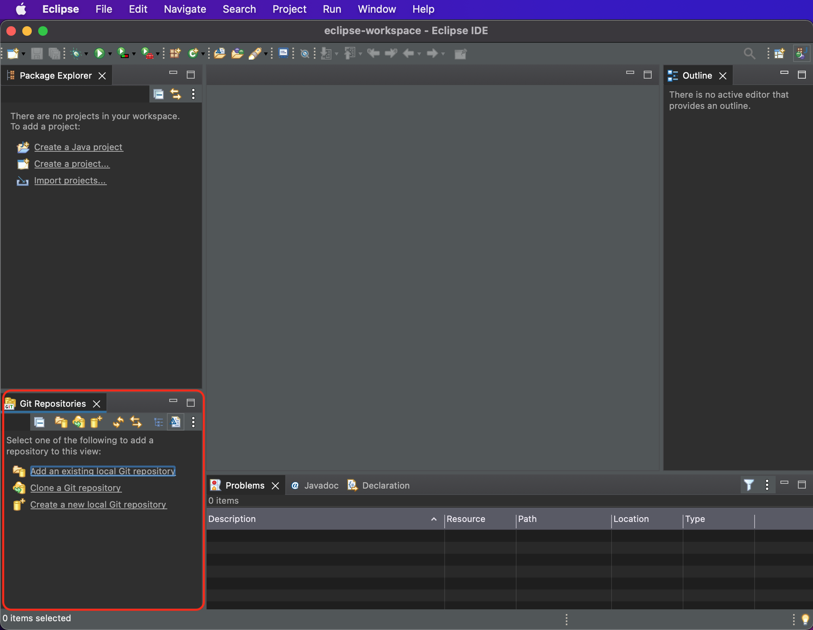Image resolution: width=813 pixels, height=630 pixels.
Task: Click the green Run launch icon
Action: [x=99, y=53]
